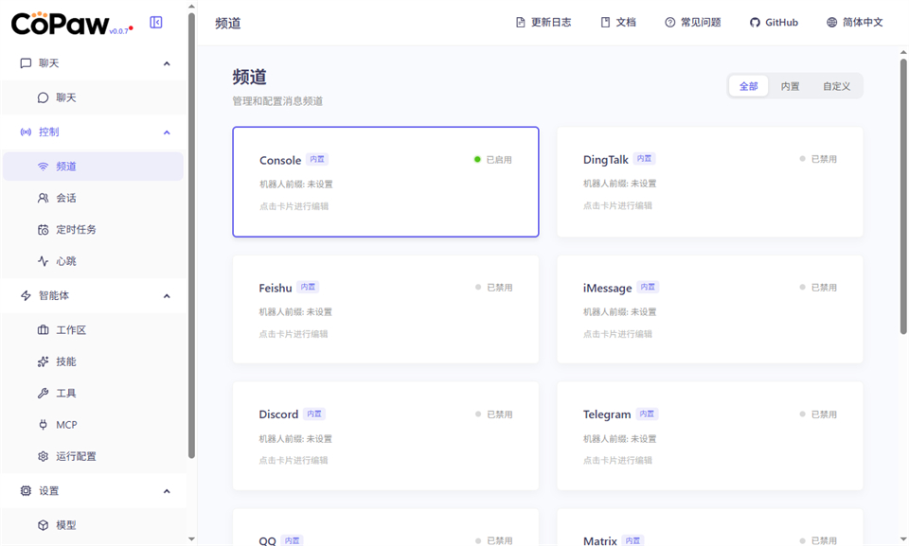
Task: Collapse the sidebar with the CoPaw toggle
Action: coord(154,21)
